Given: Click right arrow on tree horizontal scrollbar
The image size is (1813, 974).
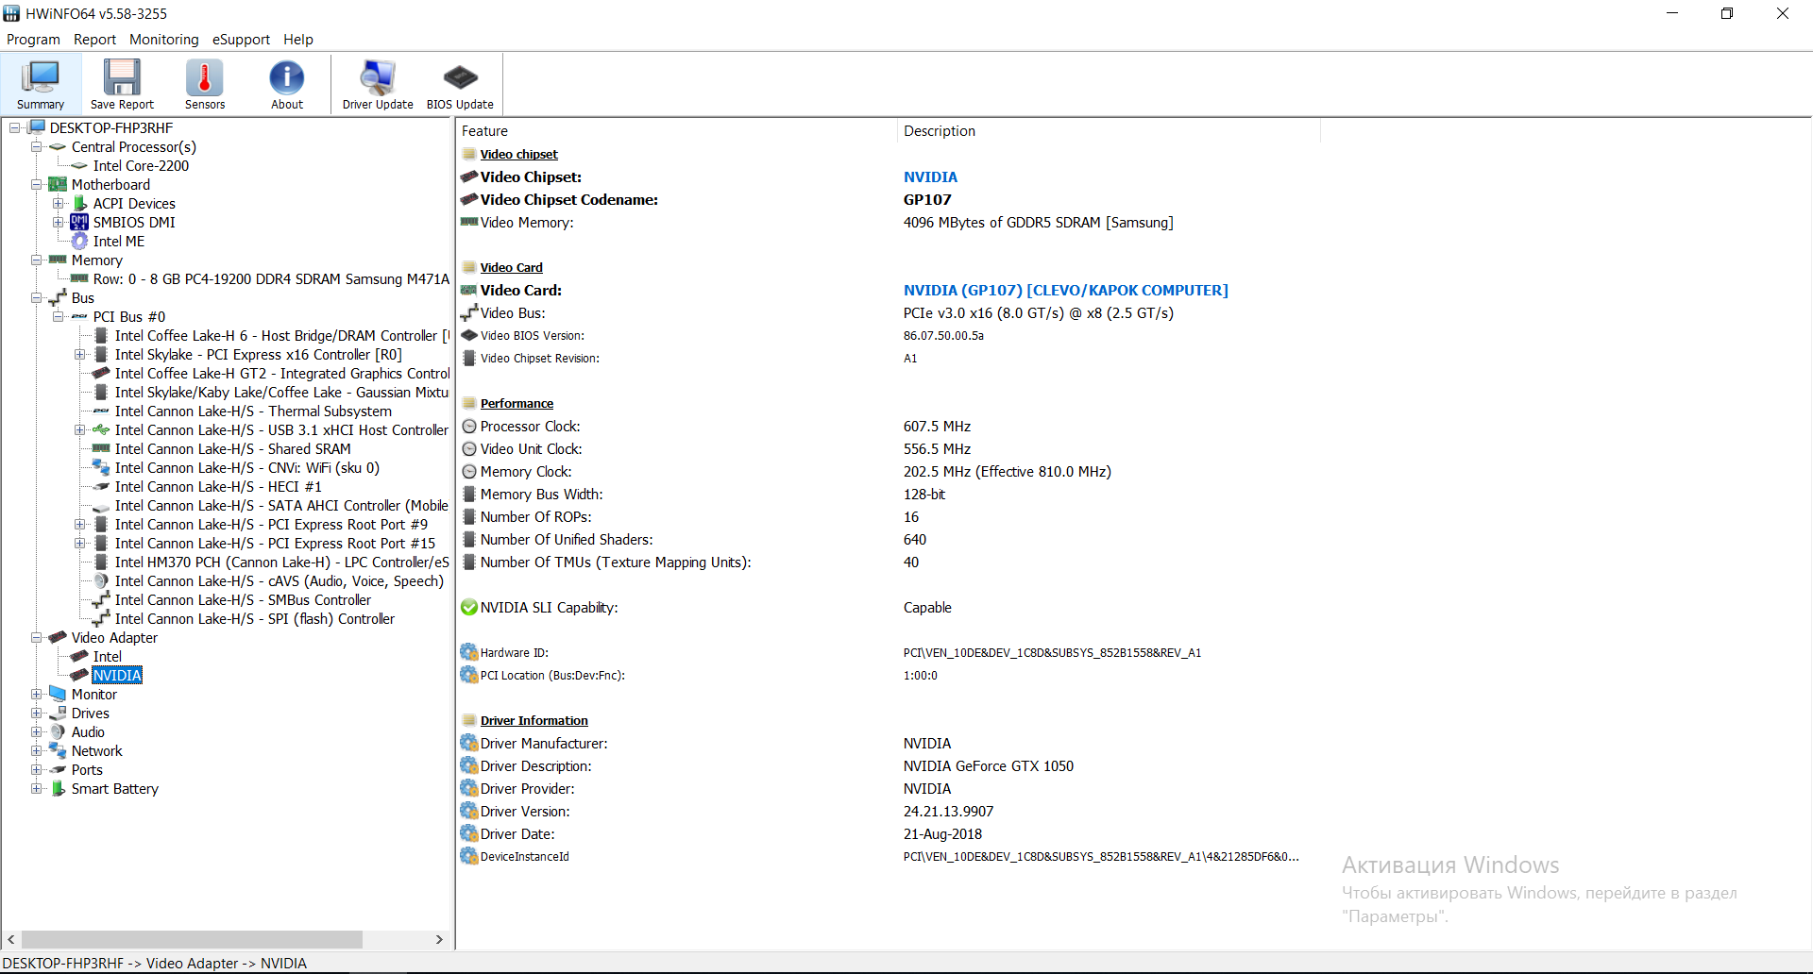Looking at the screenshot, I should [439, 939].
